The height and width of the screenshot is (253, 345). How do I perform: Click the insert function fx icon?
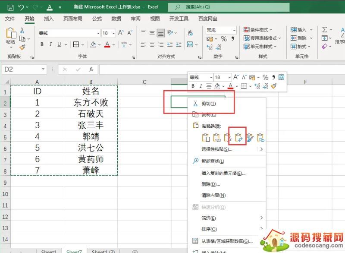point(91,69)
